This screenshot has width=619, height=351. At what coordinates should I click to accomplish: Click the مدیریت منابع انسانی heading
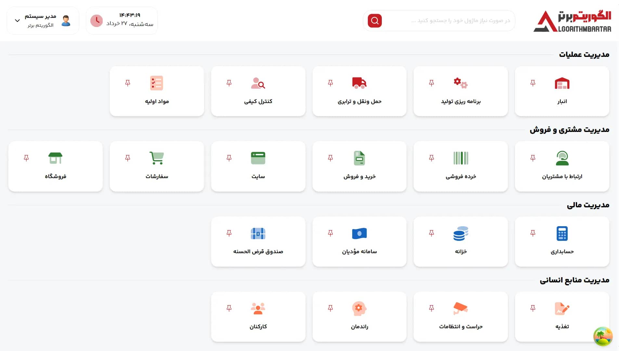tap(574, 280)
